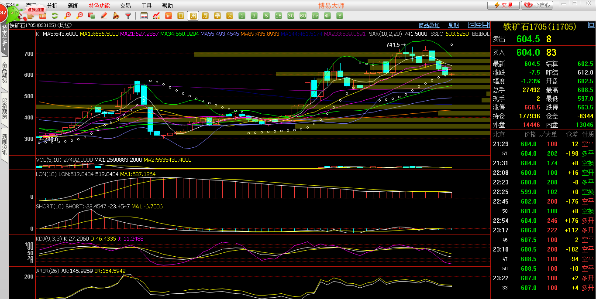This screenshot has width=596, height=299.
Task: Open the 帮助 menu
Action: coord(167,6)
